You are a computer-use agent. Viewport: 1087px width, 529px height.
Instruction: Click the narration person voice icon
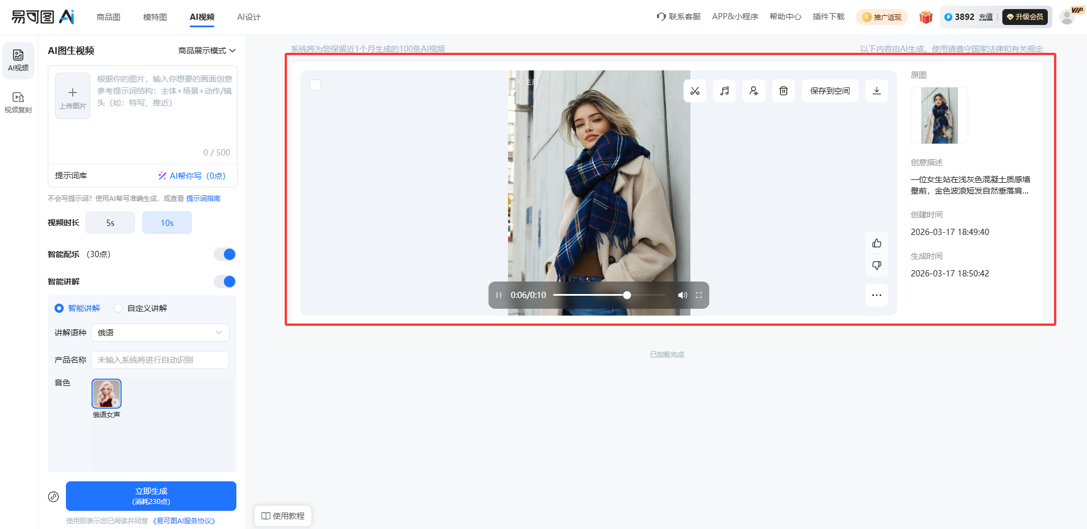[754, 91]
